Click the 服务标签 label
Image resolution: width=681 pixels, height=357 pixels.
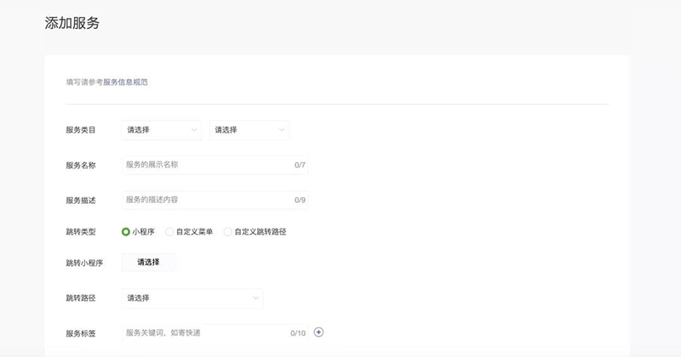[x=81, y=333]
